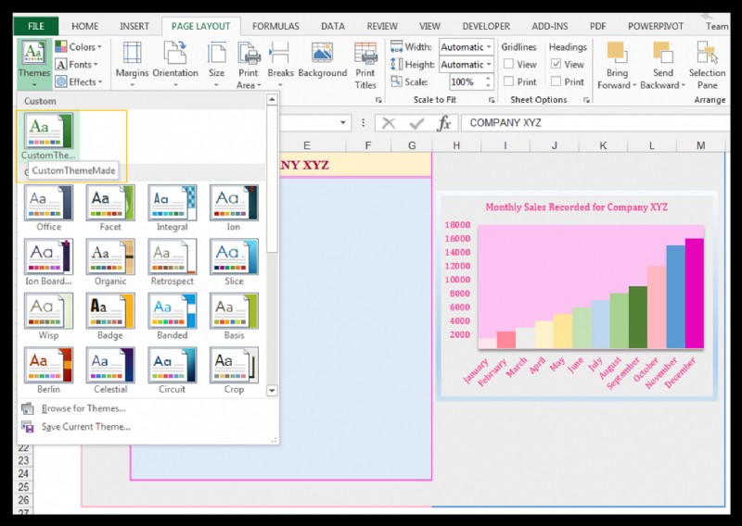Viewport: 742px width, 526px height.
Task: Open the Bring Forward dropdown arrow
Action: pyautogui.click(x=633, y=85)
